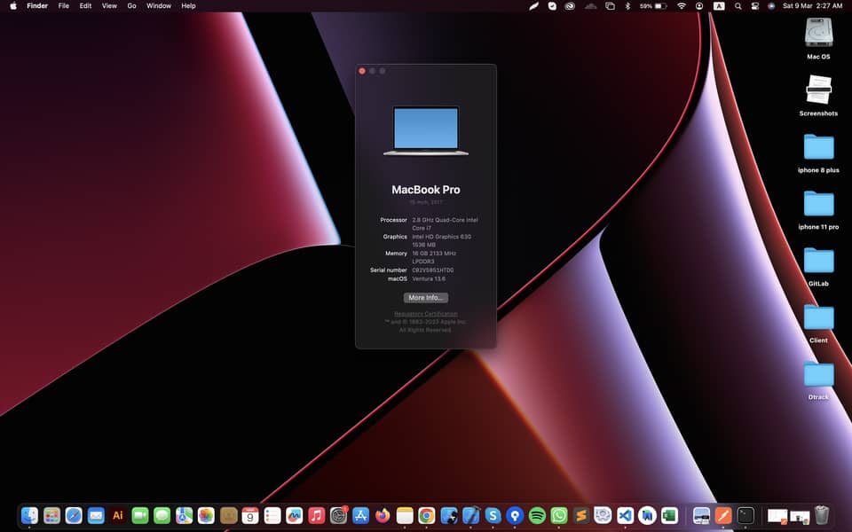Open the Go menu
Viewport: 852px width, 532px height.
(131, 5)
